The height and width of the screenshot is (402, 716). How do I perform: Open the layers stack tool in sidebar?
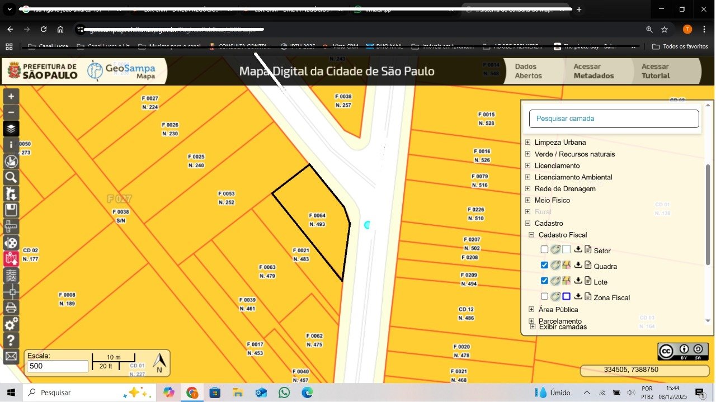coord(11,129)
